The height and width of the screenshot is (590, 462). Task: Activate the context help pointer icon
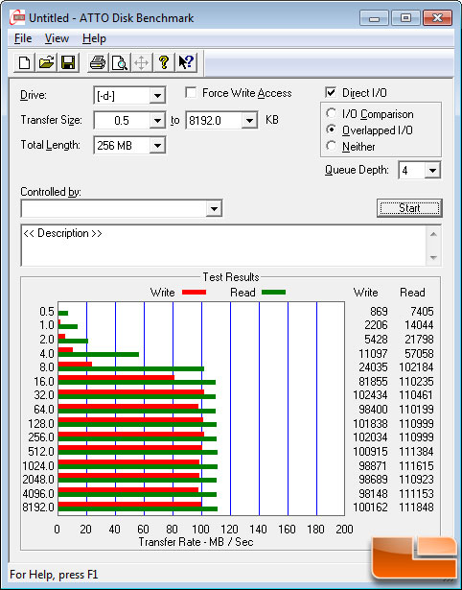[186, 62]
